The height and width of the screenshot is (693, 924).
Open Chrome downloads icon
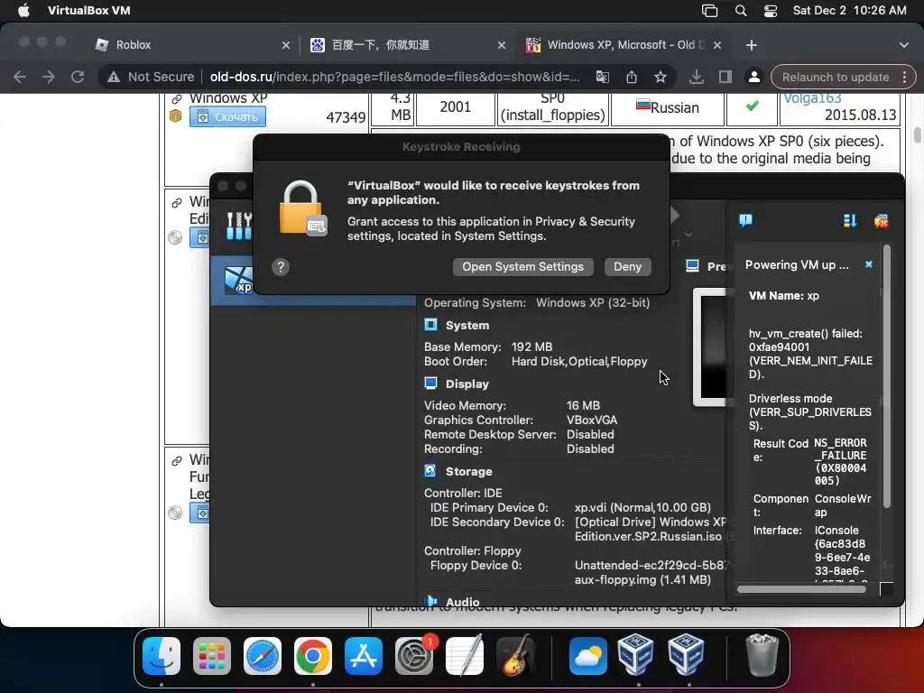tap(697, 78)
